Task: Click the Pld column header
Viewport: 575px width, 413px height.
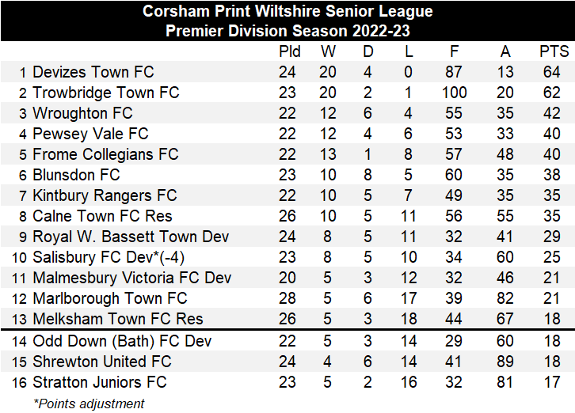Action: pos(290,51)
